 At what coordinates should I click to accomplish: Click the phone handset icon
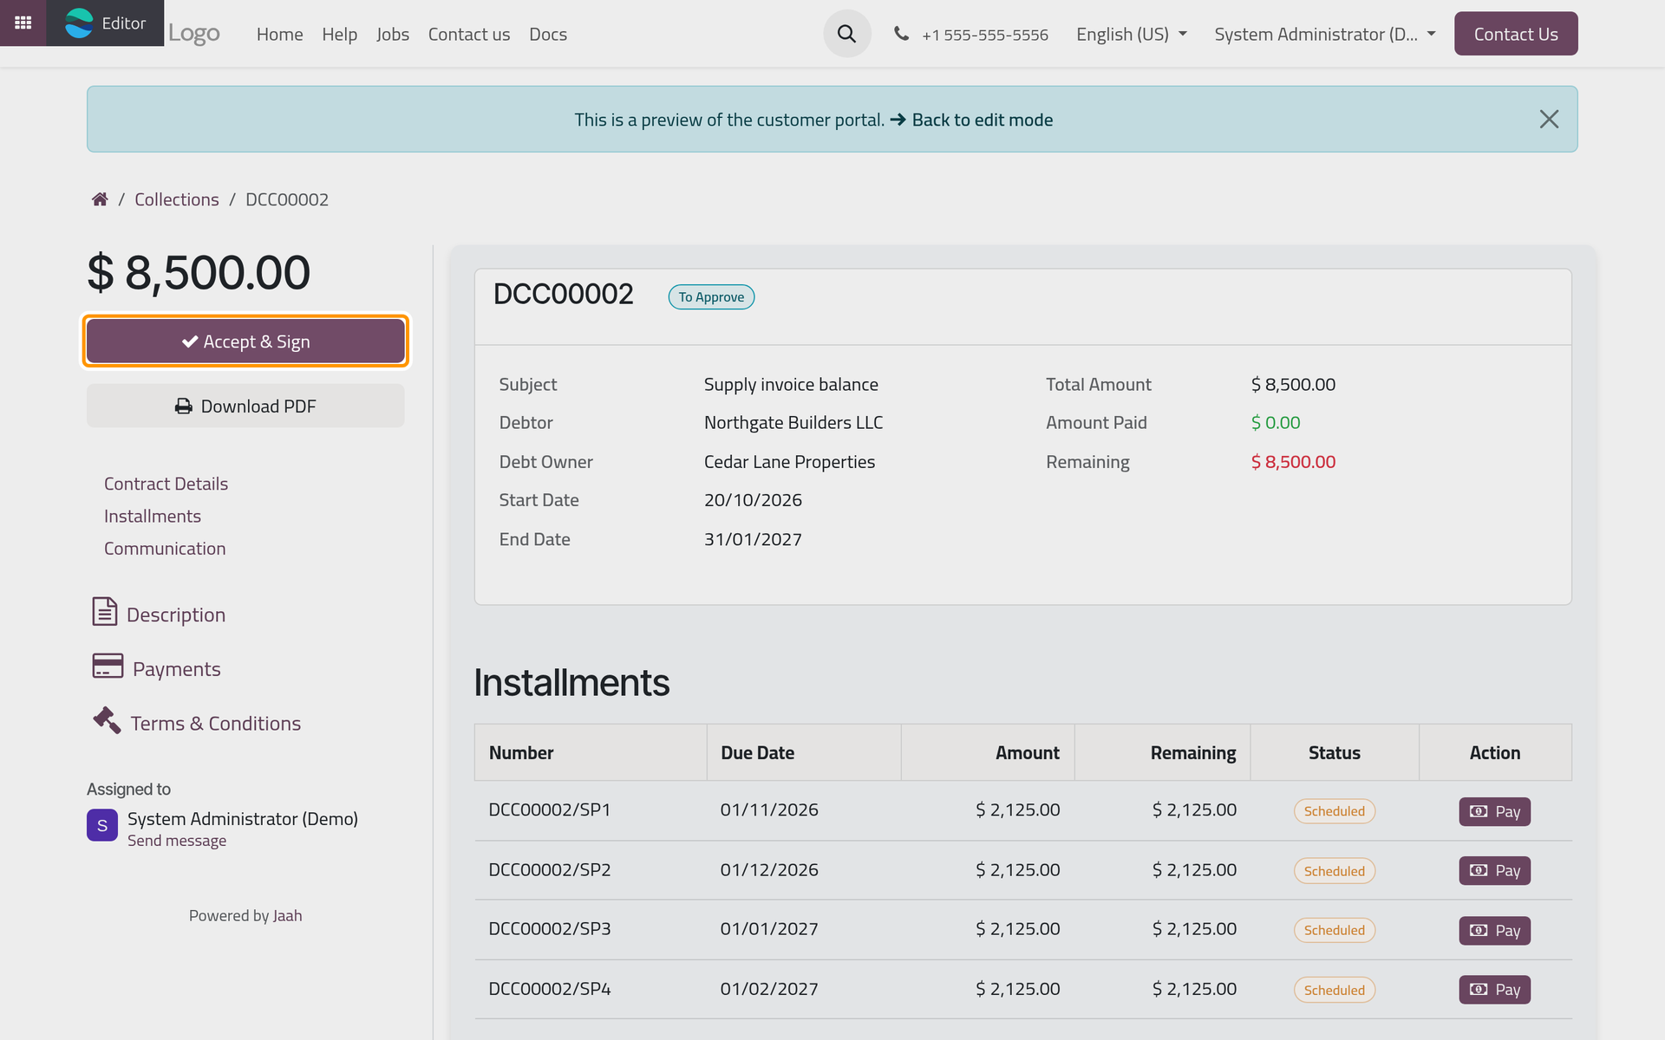[x=902, y=34]
